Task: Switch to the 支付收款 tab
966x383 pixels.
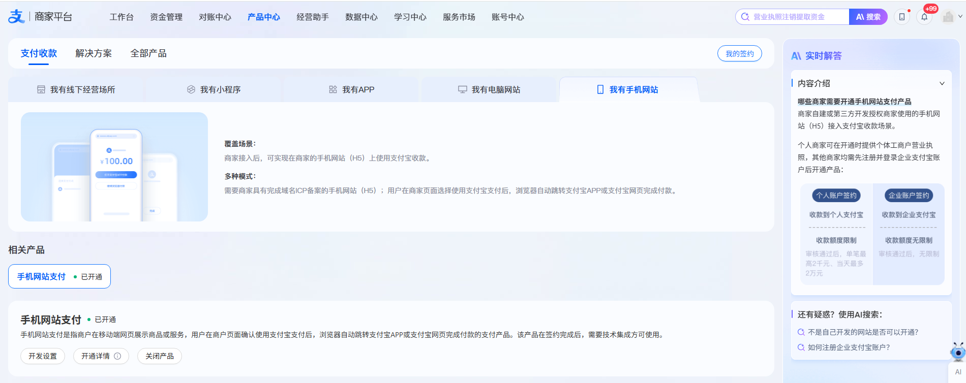Action: tap(39, 53)
